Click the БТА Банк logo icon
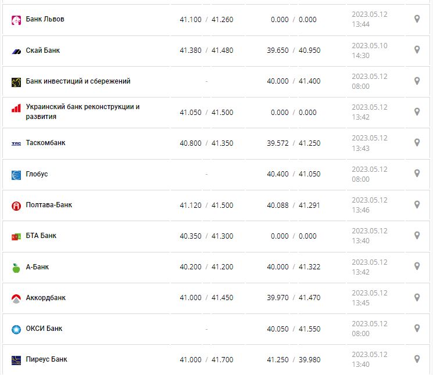Image resolution: width=433 pixels, height=375 pixels. tap(16, 236)
